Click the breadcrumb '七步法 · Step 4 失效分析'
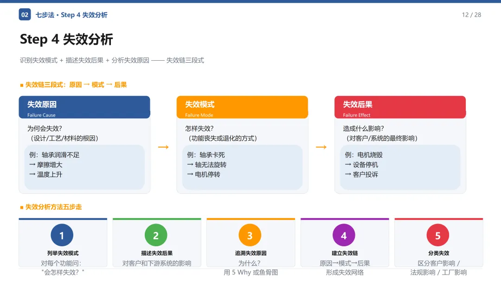This screenshot has width=501, height=282. [71, 15]
